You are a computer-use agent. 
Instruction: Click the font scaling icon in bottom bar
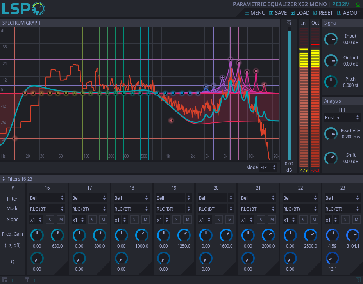point(27,280)
